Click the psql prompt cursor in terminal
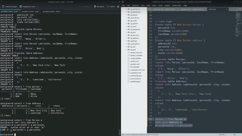 click(15, 134)
